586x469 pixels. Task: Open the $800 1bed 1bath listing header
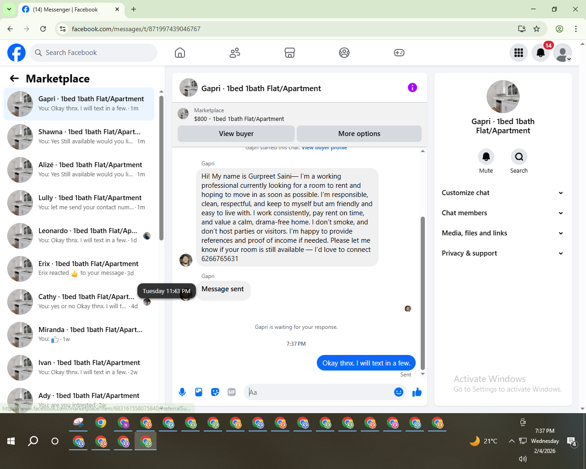tap(299, 115)
